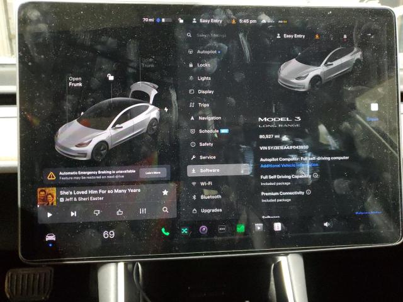Open the Safety settings menu
Viewport: 403px width, 302px height.
(x=202, y=144)
